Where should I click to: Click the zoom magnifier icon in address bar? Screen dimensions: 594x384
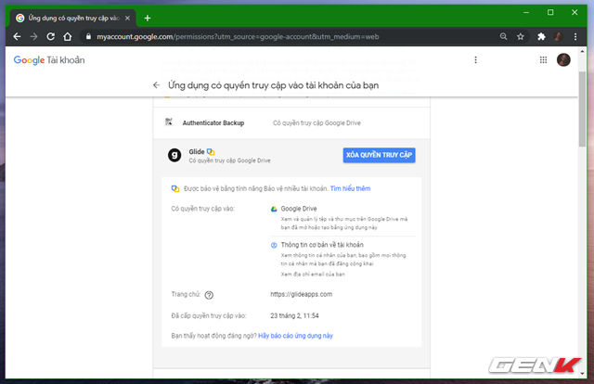(503, 37)
